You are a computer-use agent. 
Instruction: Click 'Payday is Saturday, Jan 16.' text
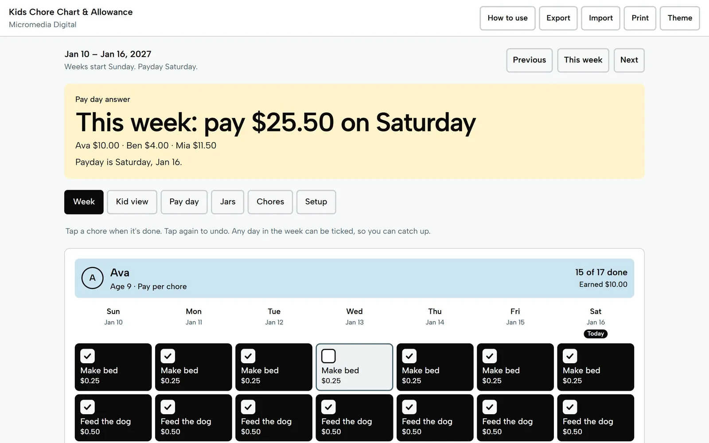pos(129,162)
